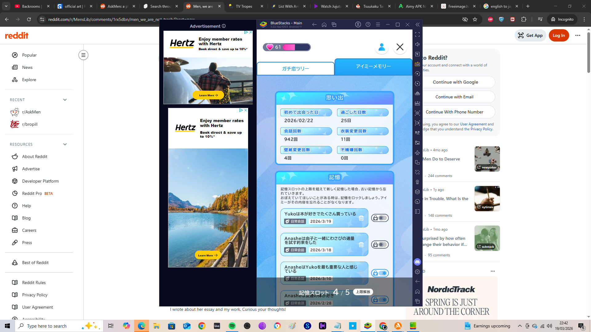Open BlueStacks hamburger menu in title bar
This screenshot has width=591, height=332.
[378, 25]
